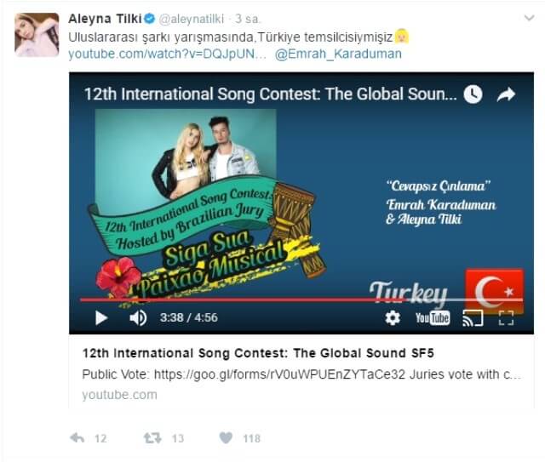The height and width of the screenshot is (462, 545).
Task: Retweet this tweet
Action: (152, 438)
